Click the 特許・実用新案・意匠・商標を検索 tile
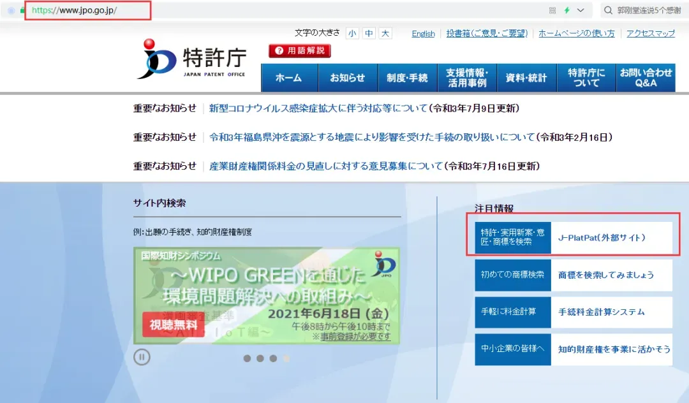689x403 pixels. [x=513, y=237]
